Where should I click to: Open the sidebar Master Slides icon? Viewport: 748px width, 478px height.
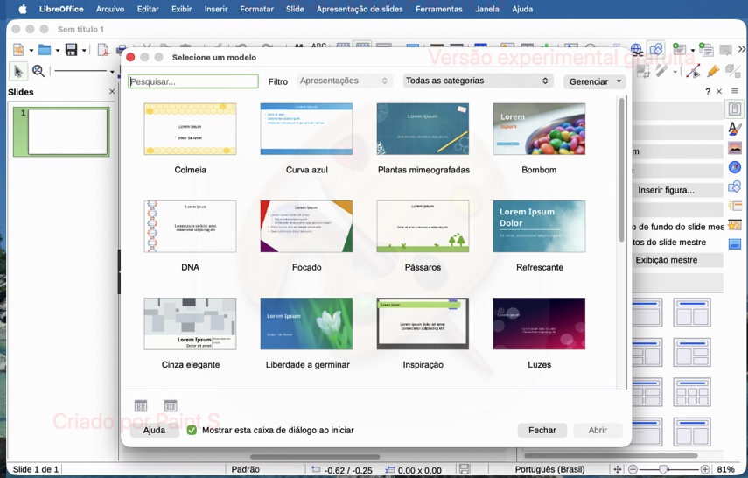(735, 244)
